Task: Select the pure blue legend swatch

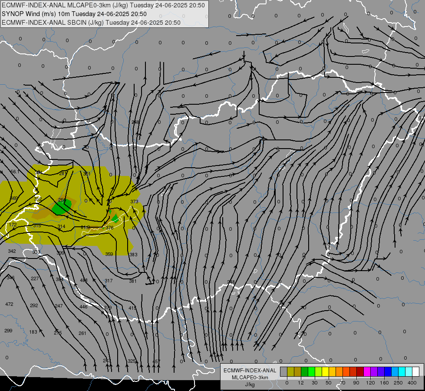Action: [388, 372]
